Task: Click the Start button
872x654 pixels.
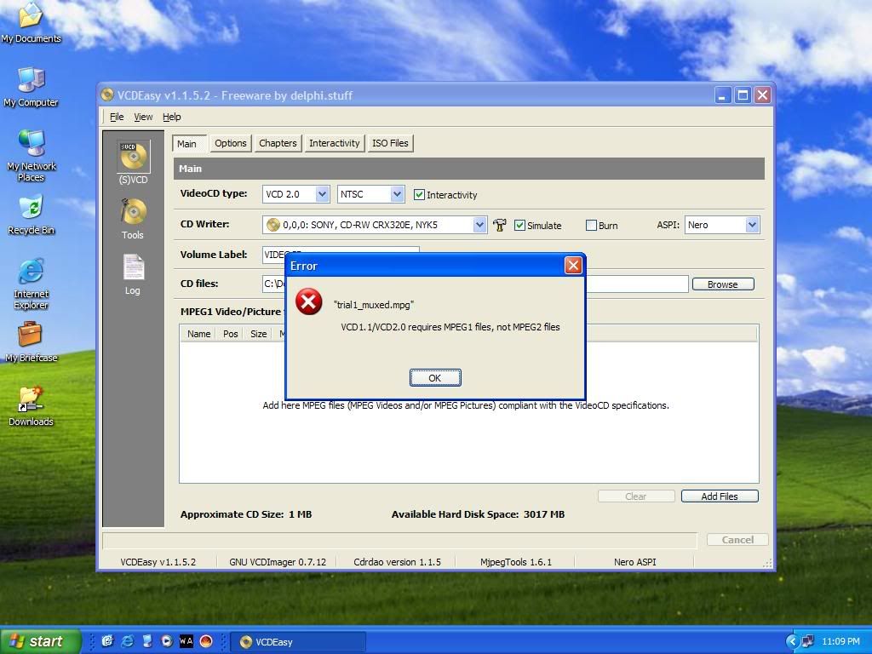Action: (41, 641)
